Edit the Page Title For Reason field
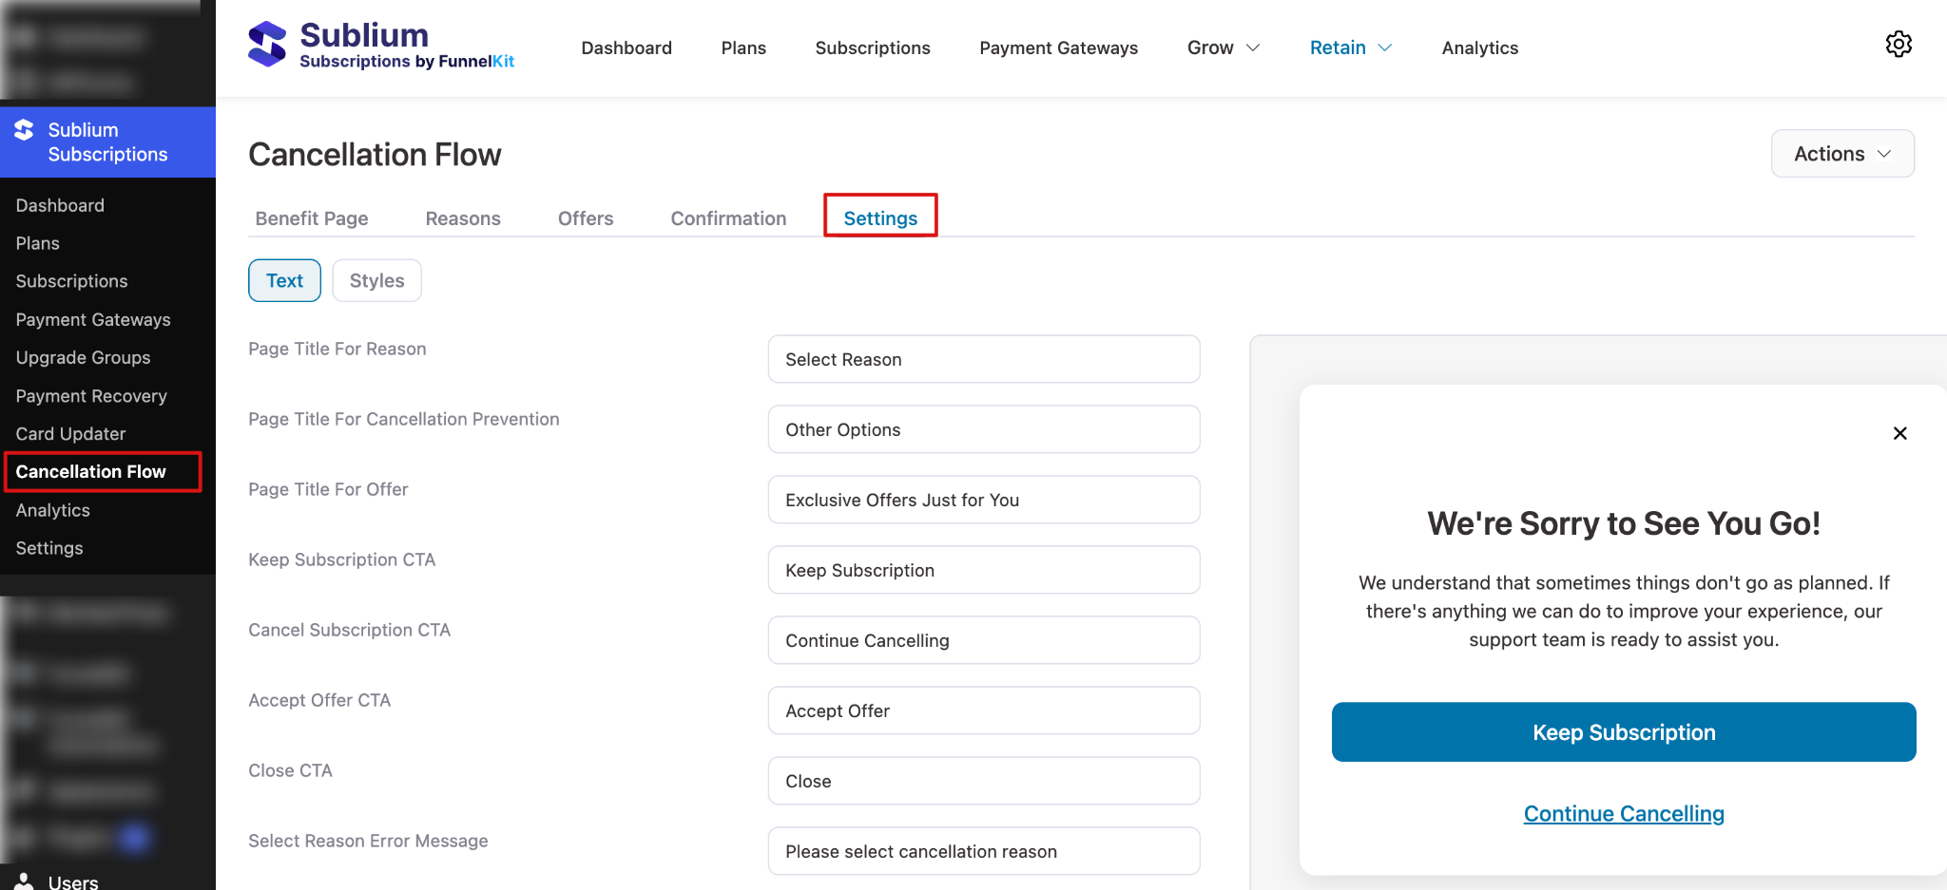Viewport: 1947px width, 890px height. click(x=983, y=360)
